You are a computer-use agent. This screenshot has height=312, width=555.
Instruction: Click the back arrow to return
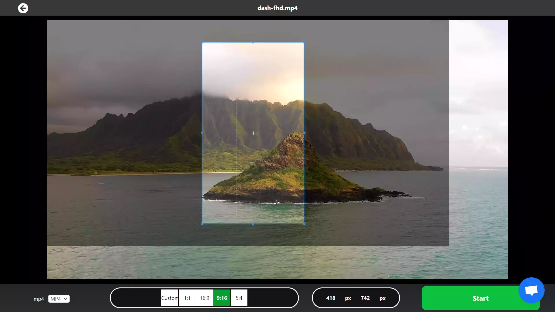tap(23, 8)
